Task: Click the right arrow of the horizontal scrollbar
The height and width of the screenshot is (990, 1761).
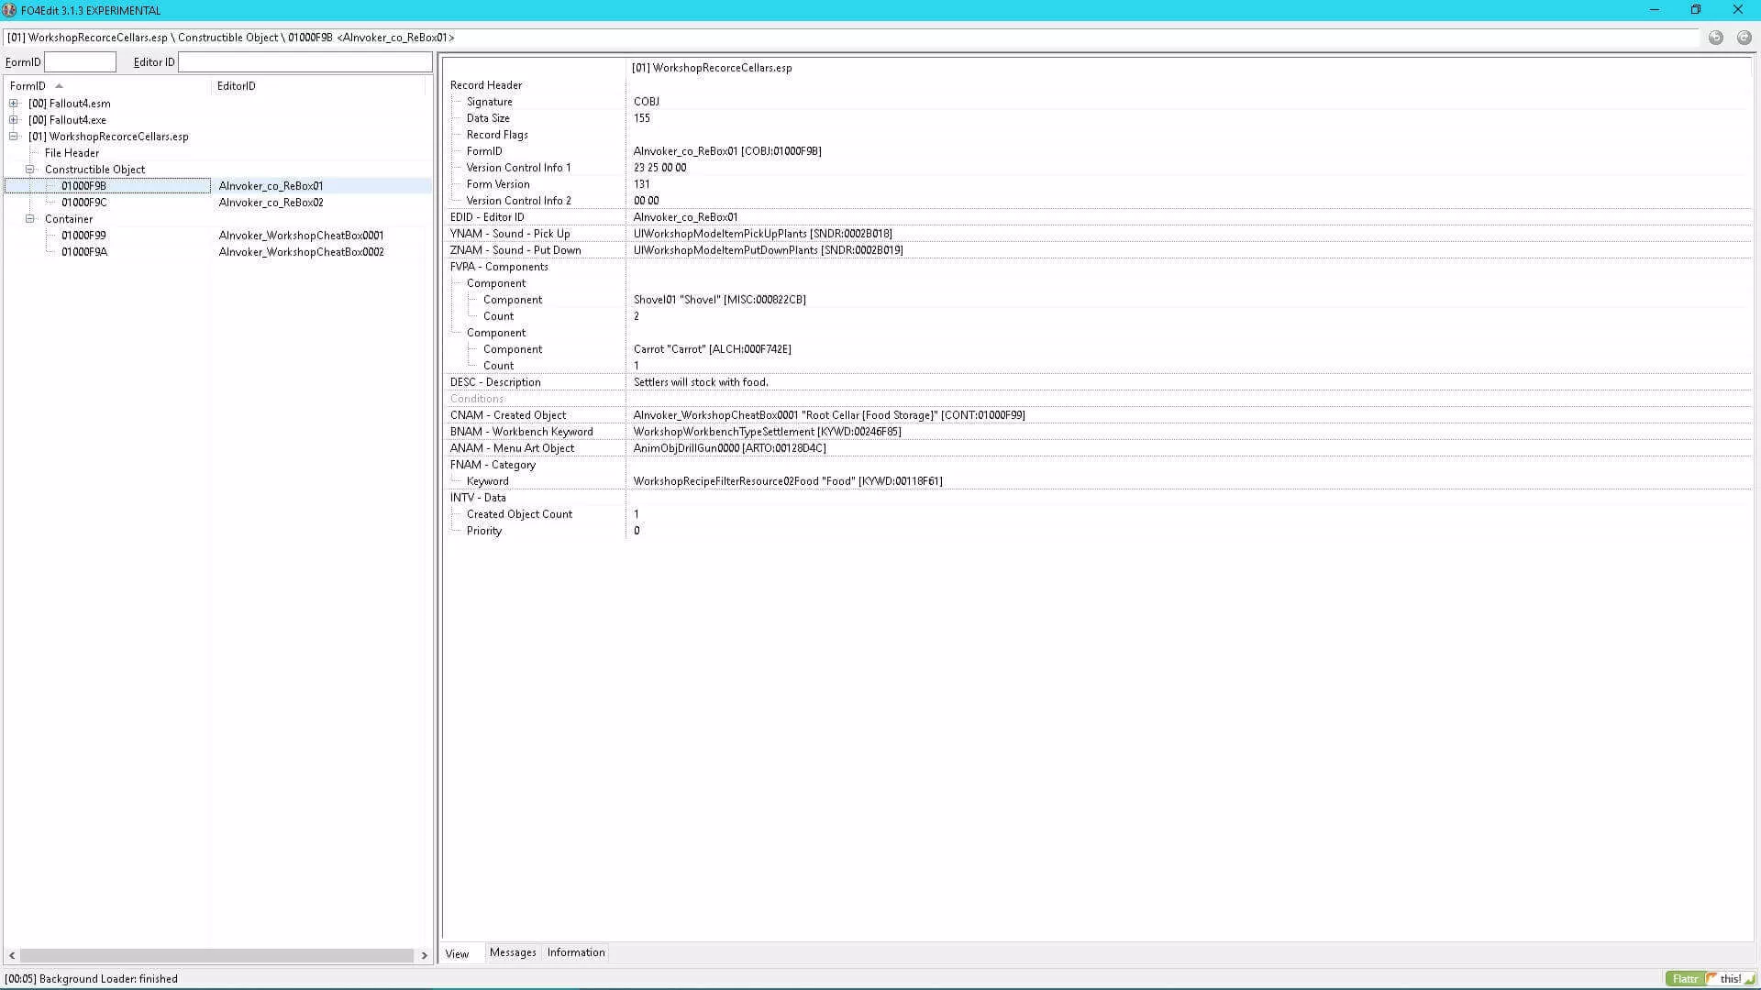Action: [424, 955]
